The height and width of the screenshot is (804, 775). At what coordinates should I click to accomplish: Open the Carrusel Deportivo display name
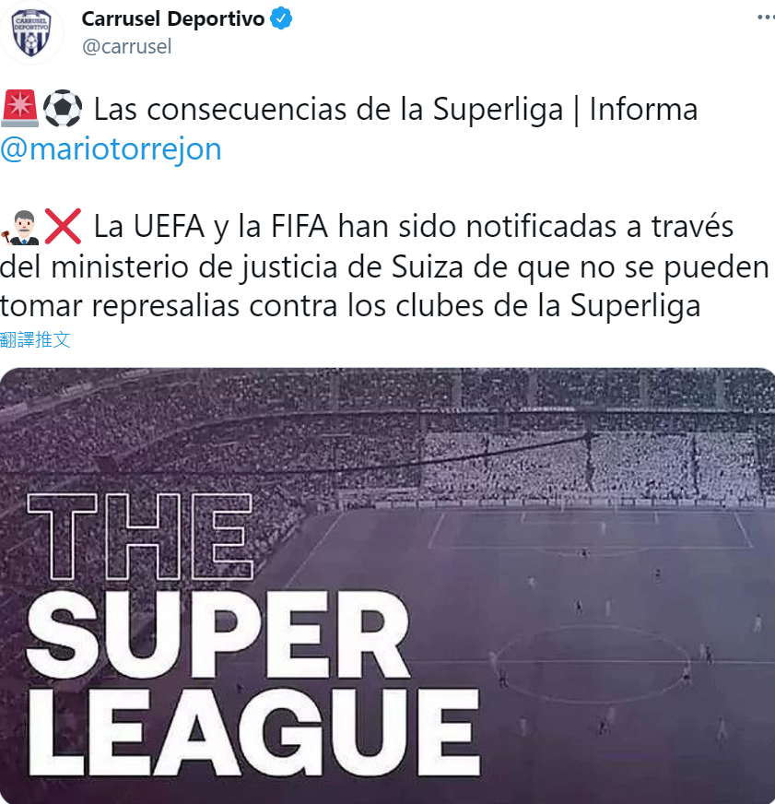pyautogui.click(x=172, y=19)
